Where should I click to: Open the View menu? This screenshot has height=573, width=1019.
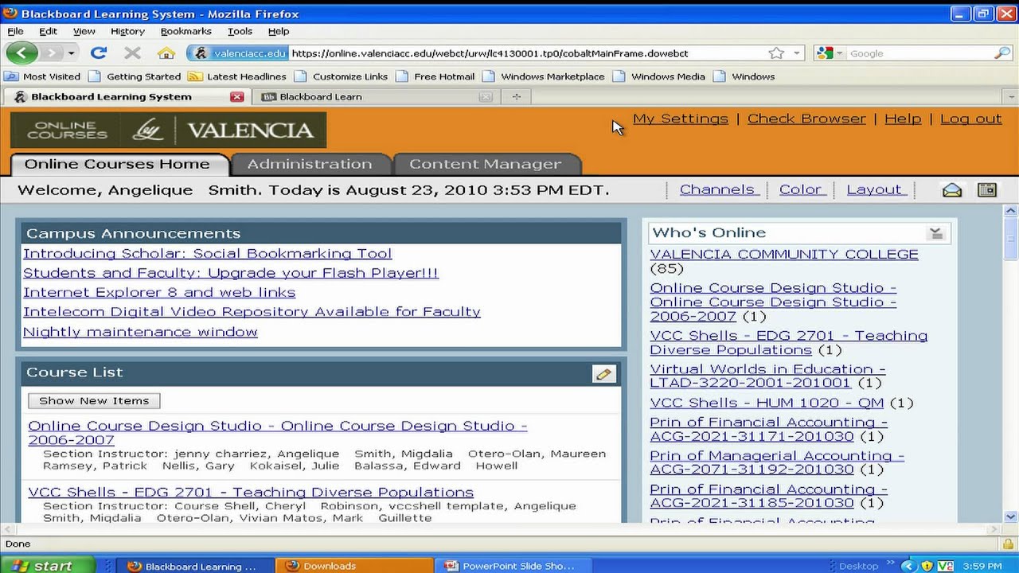[x=84, y=31]
